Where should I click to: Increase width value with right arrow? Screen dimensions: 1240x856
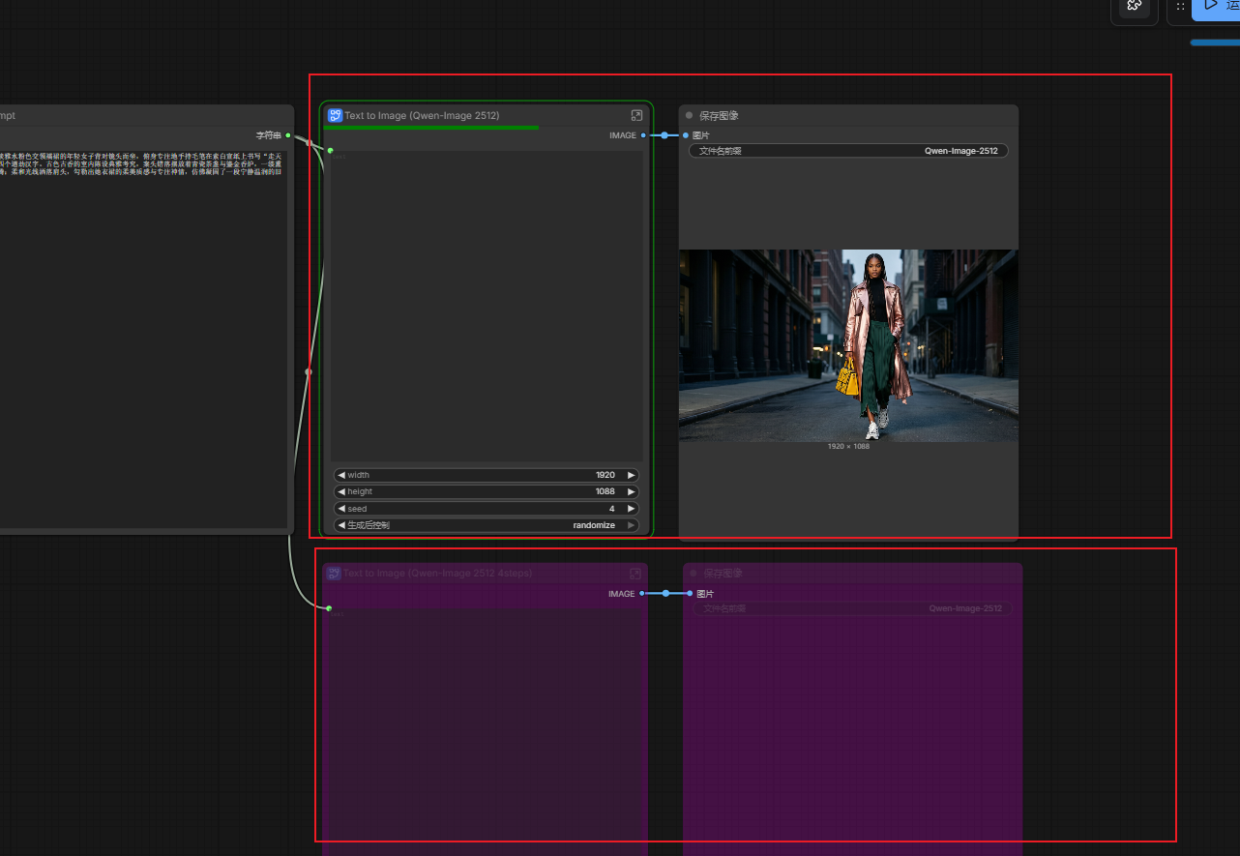[x=632, y=475]
